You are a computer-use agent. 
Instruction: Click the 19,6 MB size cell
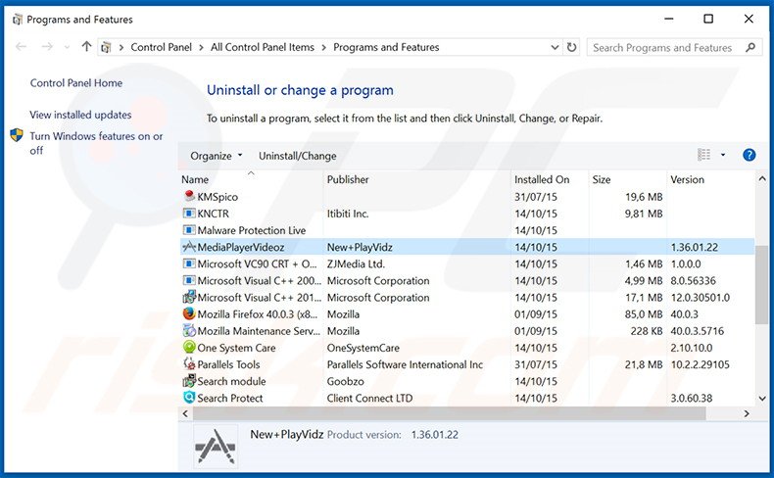pyautogui.click(x=644, y=196)
